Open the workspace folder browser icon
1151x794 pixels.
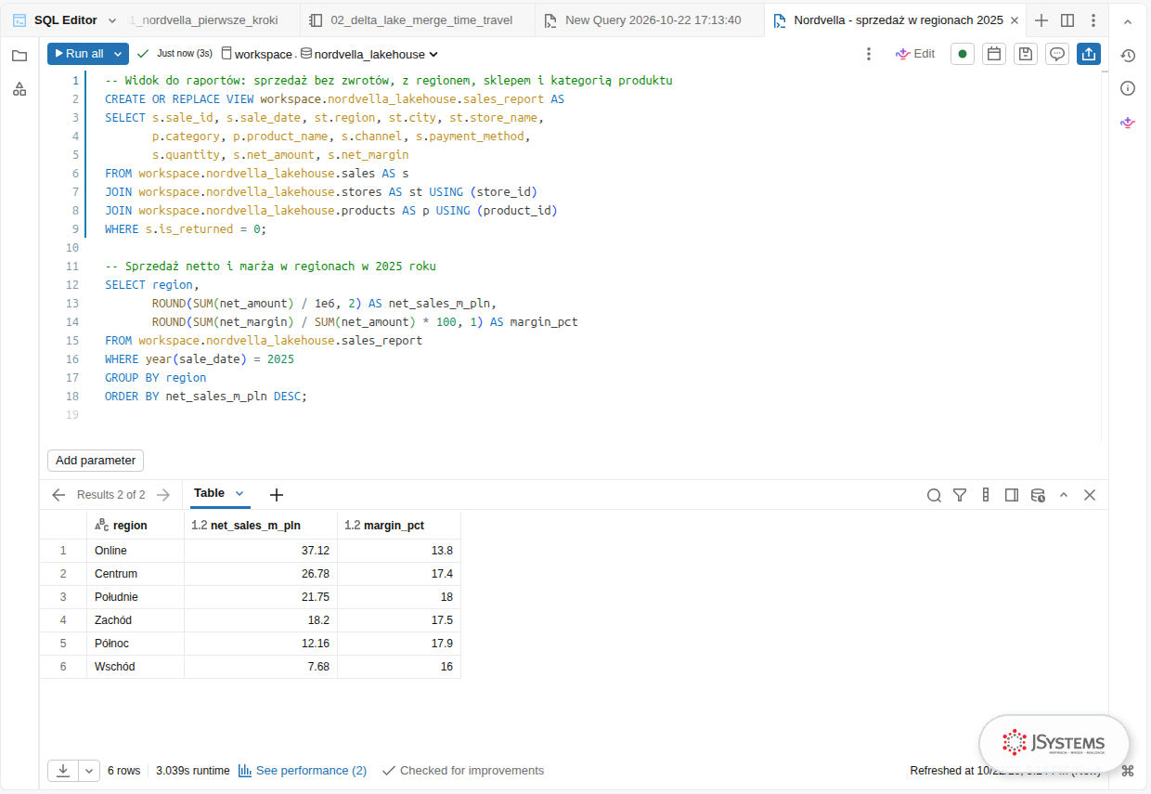pos(19,56)
